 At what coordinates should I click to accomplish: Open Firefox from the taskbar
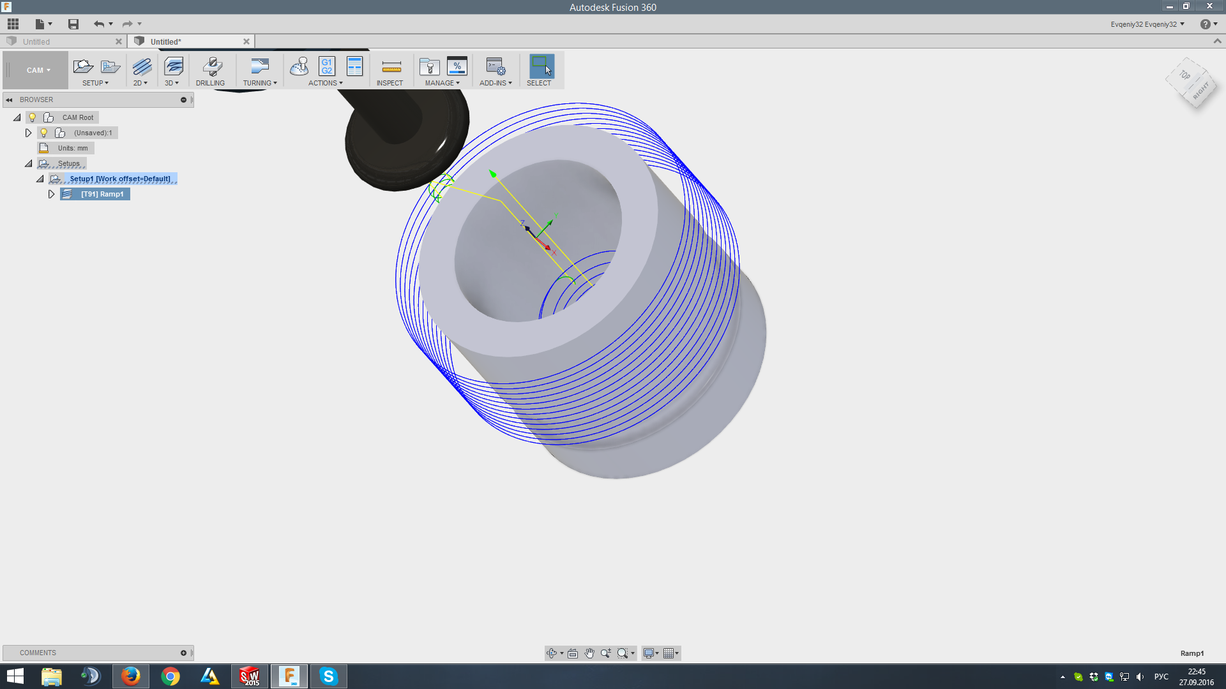pyautogui.click(x=131, y=676)
